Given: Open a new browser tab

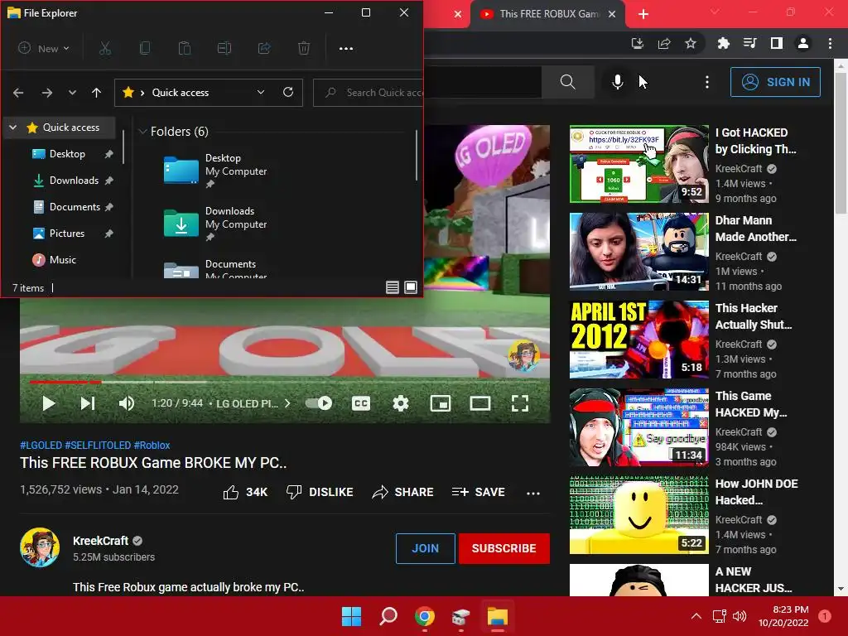Looking at the screenshot, I should [643, 14].
